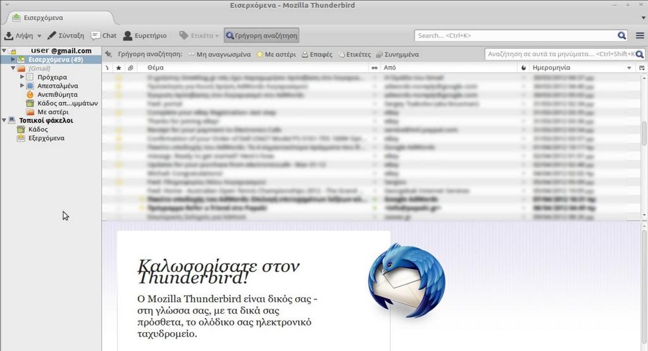Image resolution: width=648 pixels, height=351 pixels.
Task: Open the column picker icon
Action: (642, 68)
